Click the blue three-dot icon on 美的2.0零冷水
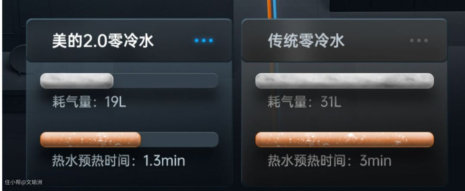465x191 pixels. (204, 40)
